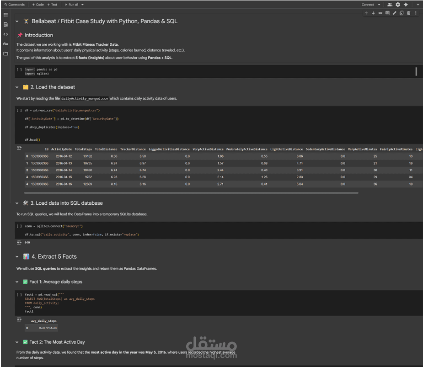
Task: Move the selected cell up
Action: 366,13
